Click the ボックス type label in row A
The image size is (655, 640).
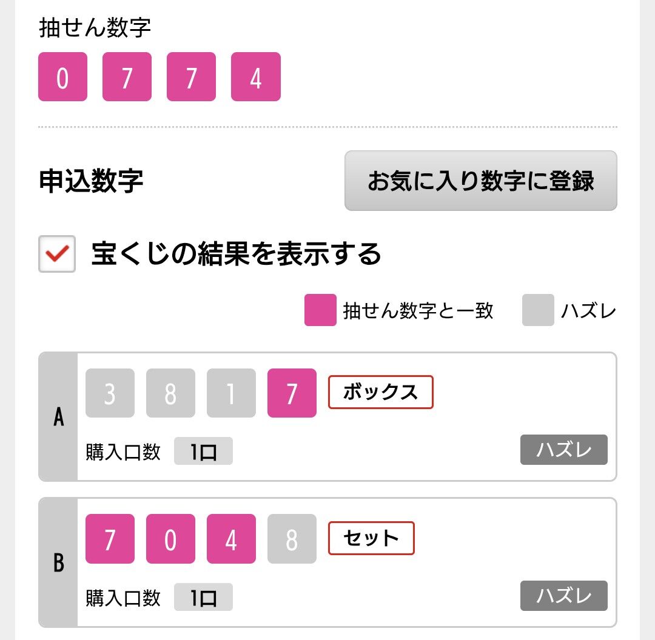(x=381, y=392)
